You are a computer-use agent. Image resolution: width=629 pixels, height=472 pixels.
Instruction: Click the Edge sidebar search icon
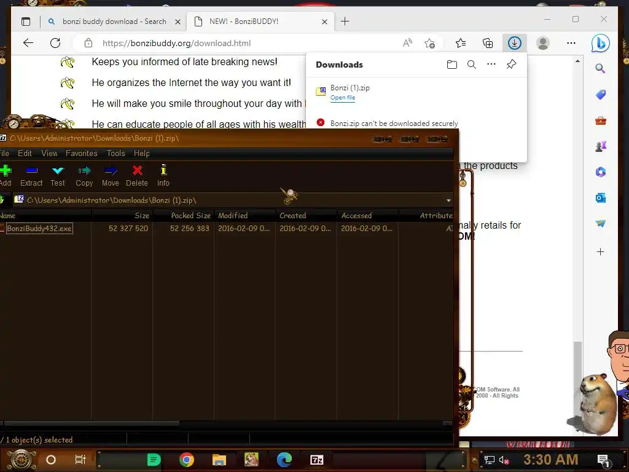600,68
